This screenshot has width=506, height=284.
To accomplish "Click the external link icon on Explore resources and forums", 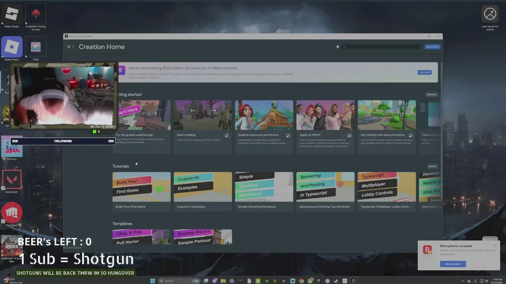I will tap(288, 135).
